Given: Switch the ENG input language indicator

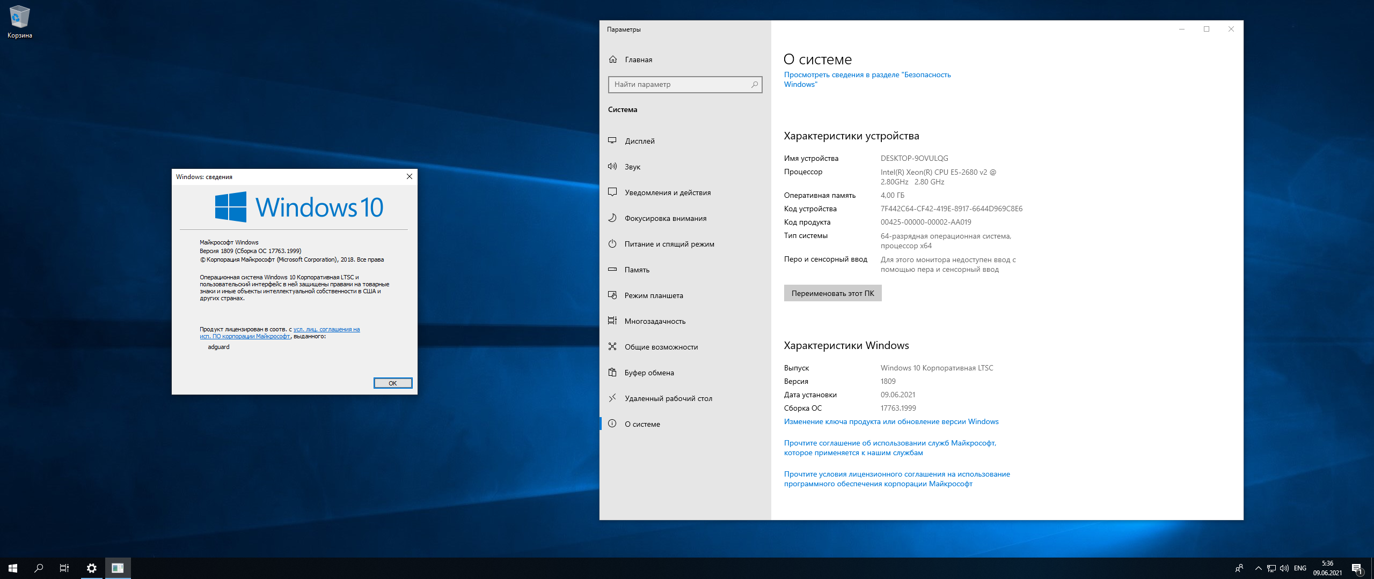Looking at the screenshot, I should pos(1300,568).
